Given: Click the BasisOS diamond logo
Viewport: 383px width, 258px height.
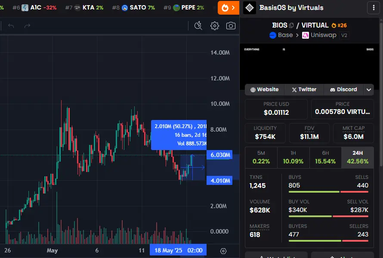Looking at the screenshot, I should pos(250,8).
